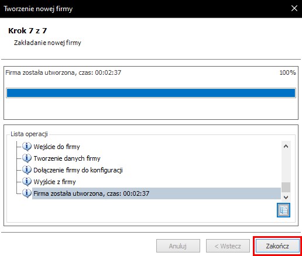Viewport: 302px width, 256px height.
Task: Select the Wyjście z firmy entry
Action: [54, 182]
